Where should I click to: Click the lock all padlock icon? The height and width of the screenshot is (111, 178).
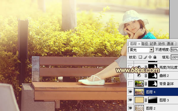coord(155,57)
